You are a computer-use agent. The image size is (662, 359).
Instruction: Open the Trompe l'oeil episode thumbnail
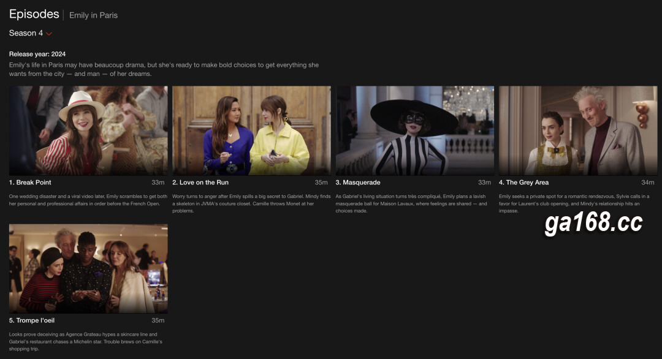pos(88,269)
